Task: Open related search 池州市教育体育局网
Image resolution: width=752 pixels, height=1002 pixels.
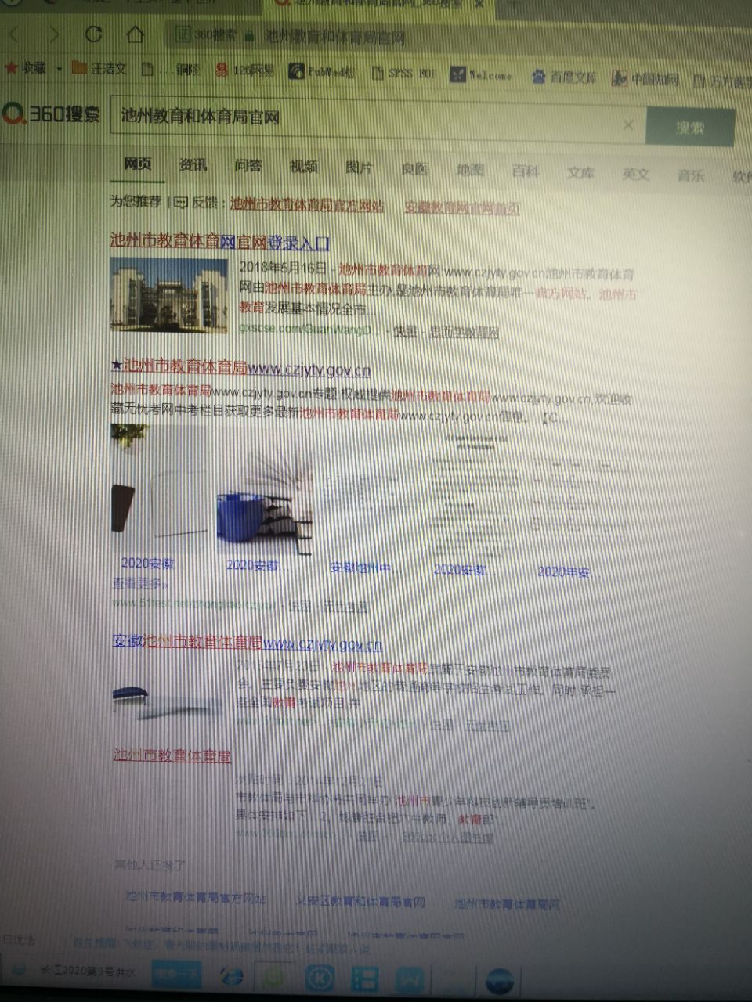Action: [507, 904]
